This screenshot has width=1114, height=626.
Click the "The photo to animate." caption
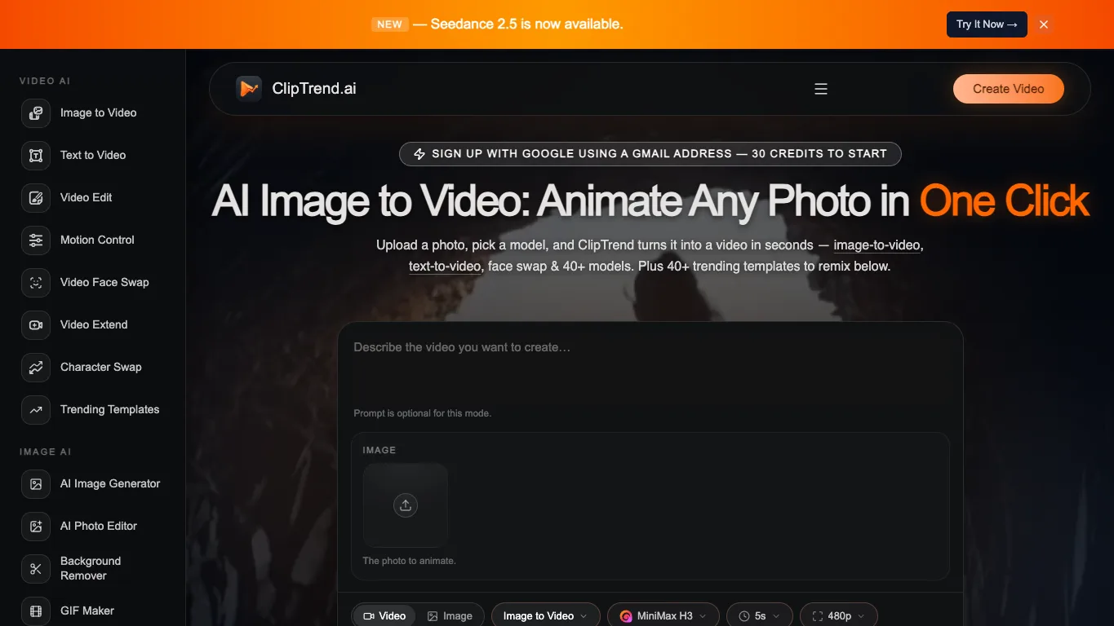click(x=409, y=561)
